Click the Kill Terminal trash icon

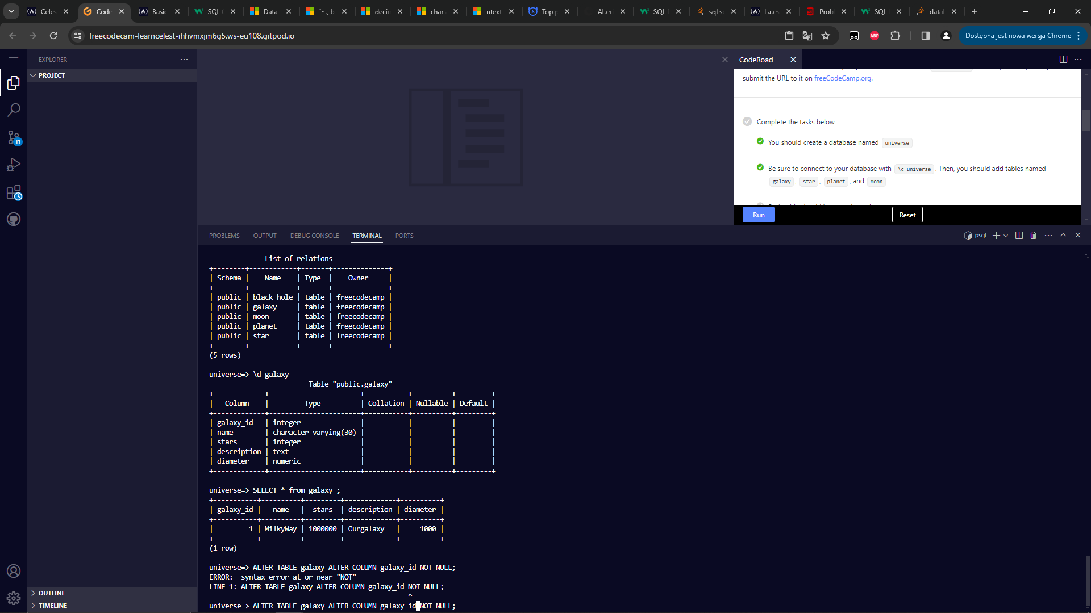(x=1034, y=236)
